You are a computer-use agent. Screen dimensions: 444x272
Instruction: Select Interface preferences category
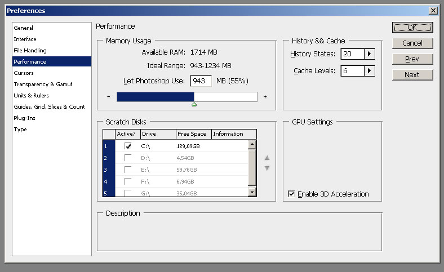click(x=51, y=39)
